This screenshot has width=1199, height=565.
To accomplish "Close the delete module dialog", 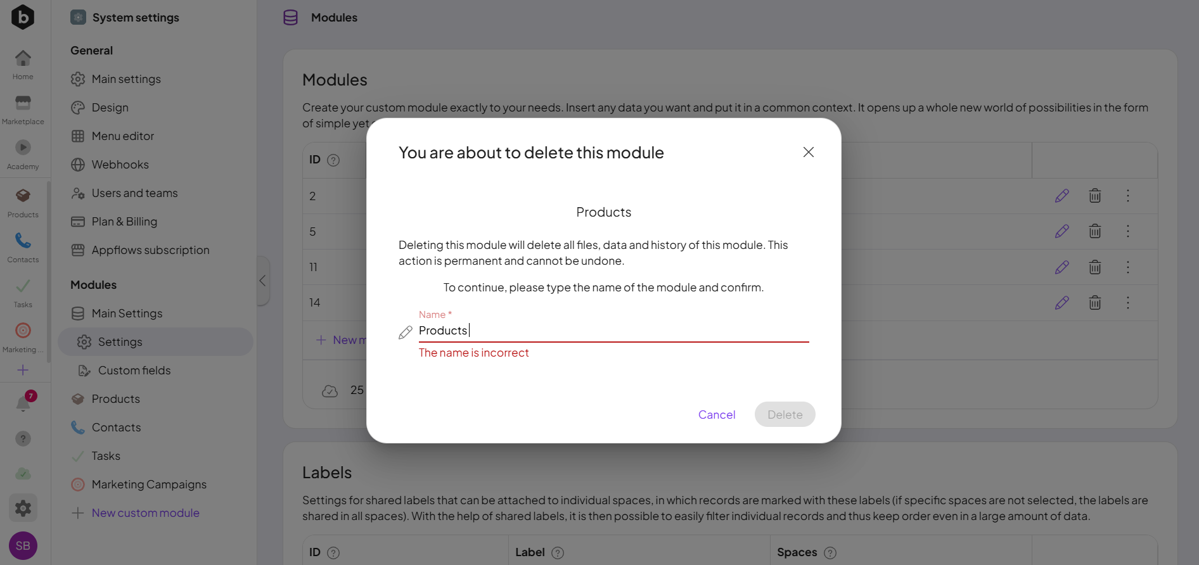I will pos(808,152).
